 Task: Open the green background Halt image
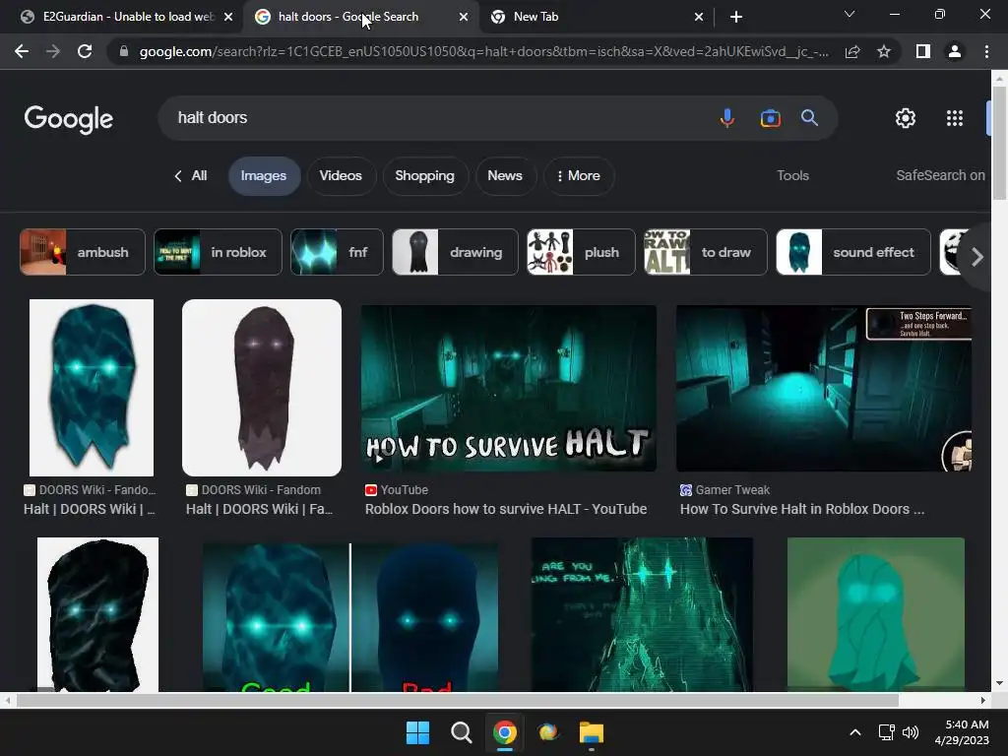875,614
